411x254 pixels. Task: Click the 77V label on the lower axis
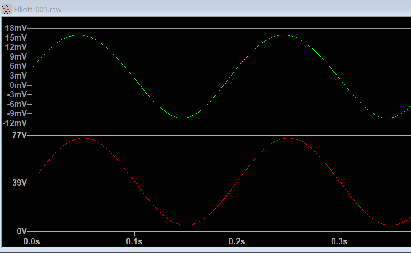[20, 135]
